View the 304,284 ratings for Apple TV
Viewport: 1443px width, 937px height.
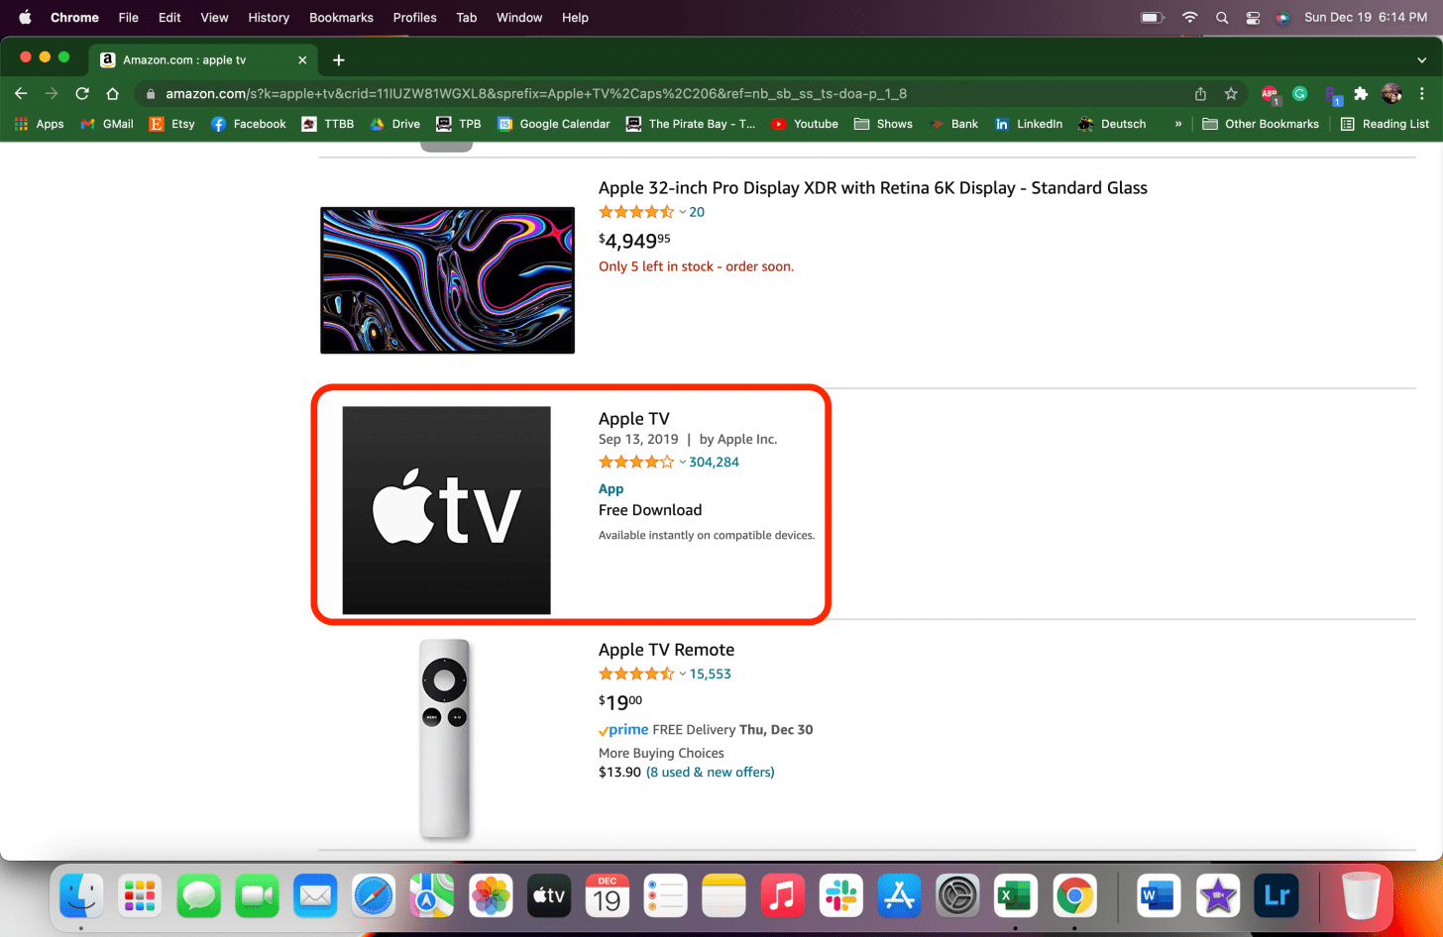pyautogui.click(x=715, y=463)
